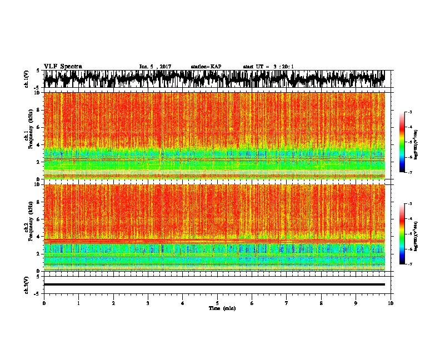Click time axis tick label "10"
This screenshot has width=440, height=340.
(391, 303)
